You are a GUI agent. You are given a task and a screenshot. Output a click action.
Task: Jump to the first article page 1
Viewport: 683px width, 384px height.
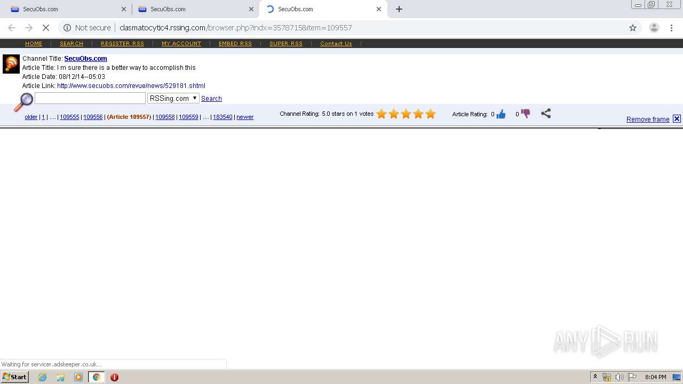43,117
